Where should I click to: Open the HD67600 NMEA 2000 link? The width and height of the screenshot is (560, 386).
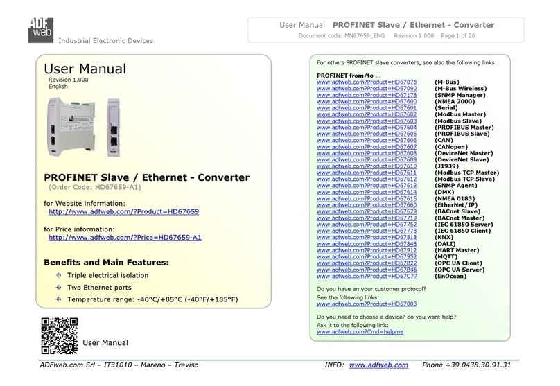pyautogui.click(x=367, y=101)
